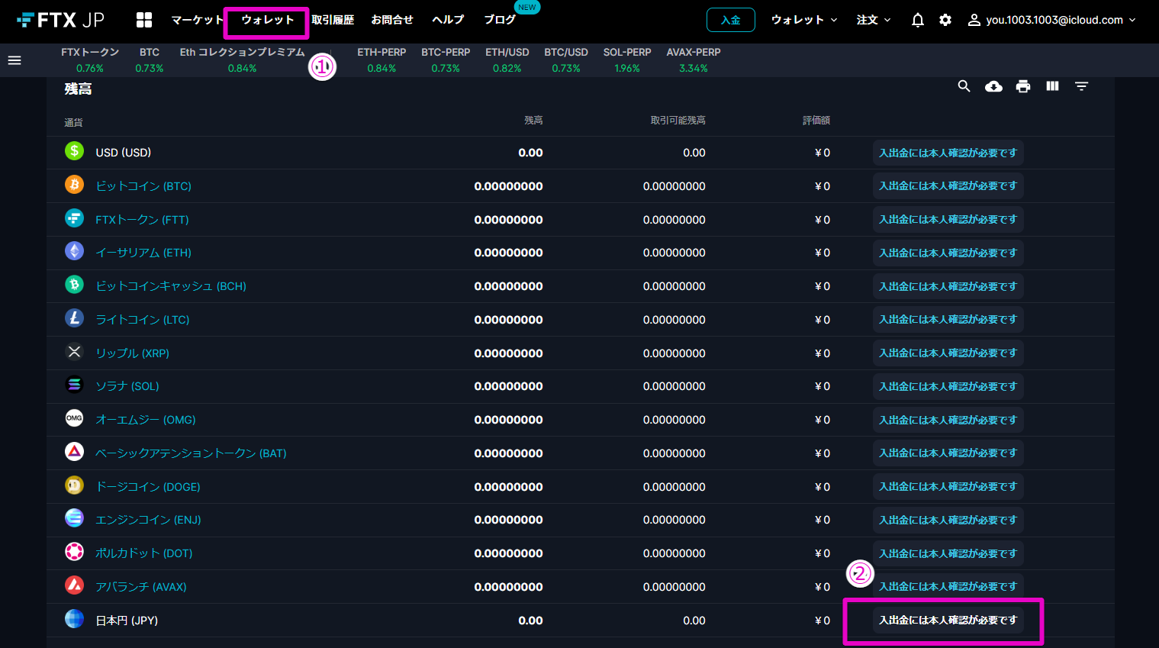Click verification button in BTC row
The height and width of the screenshot is (648, 1159).
(948, 185)
